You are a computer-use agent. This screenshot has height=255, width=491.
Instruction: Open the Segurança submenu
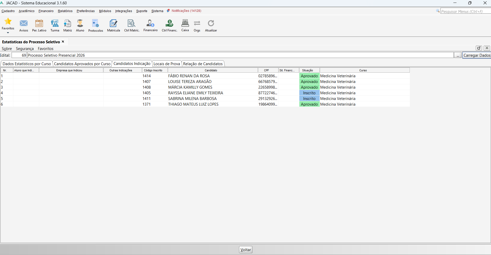[25, 49]
